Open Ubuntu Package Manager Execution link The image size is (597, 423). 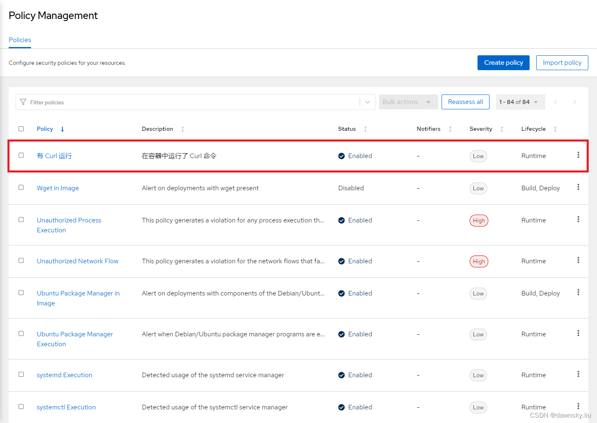pos(75,339)
